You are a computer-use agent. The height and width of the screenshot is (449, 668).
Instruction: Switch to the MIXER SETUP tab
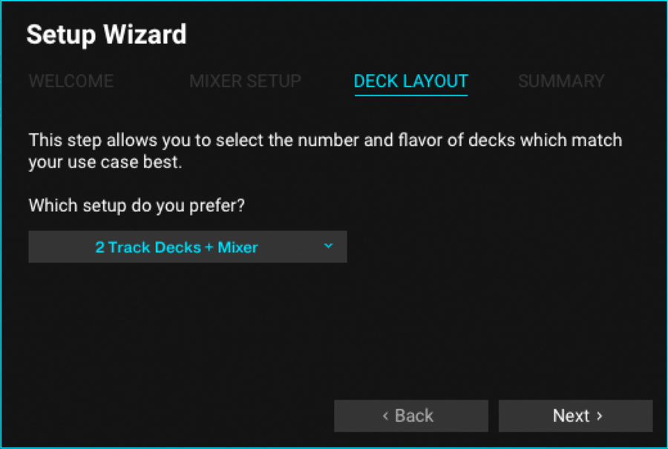coord(245,82)
